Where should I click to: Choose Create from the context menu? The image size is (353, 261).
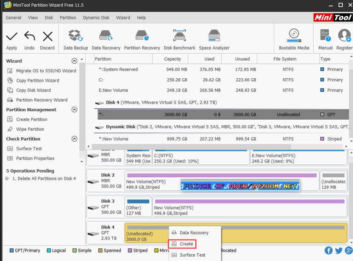pyautogui.click(x=182, y=244)
